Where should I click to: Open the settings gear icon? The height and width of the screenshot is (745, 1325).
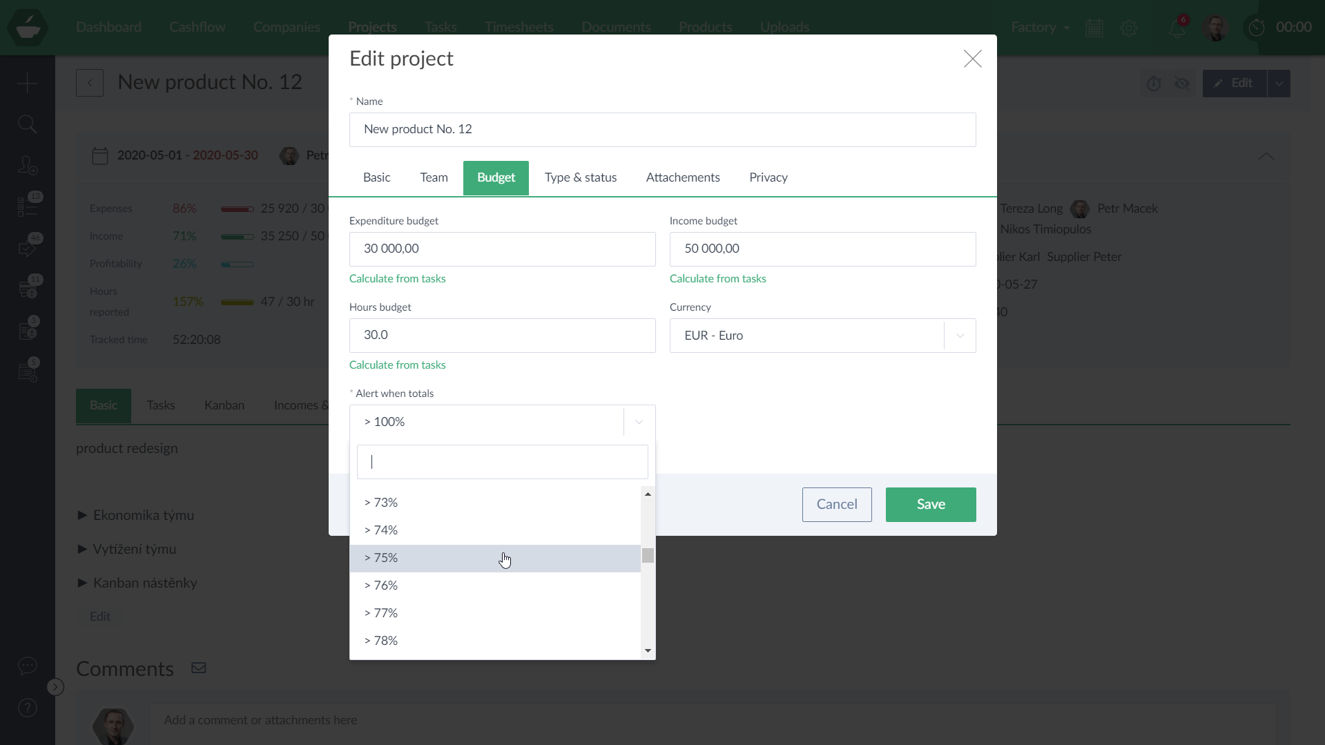click(1129, 28)
